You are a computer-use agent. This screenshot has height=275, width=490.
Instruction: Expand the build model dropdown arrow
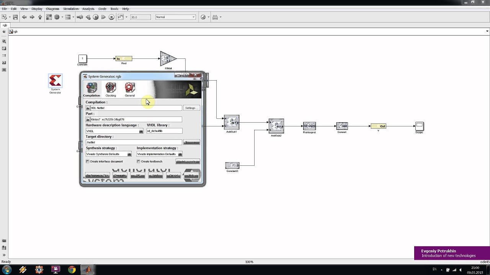click(x=220, y=17)
